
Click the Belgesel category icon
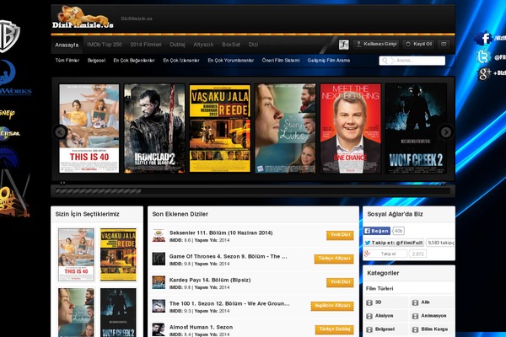pos(369,329)
